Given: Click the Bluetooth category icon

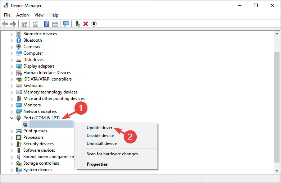Looking at the screenshot, I should 19,40.
